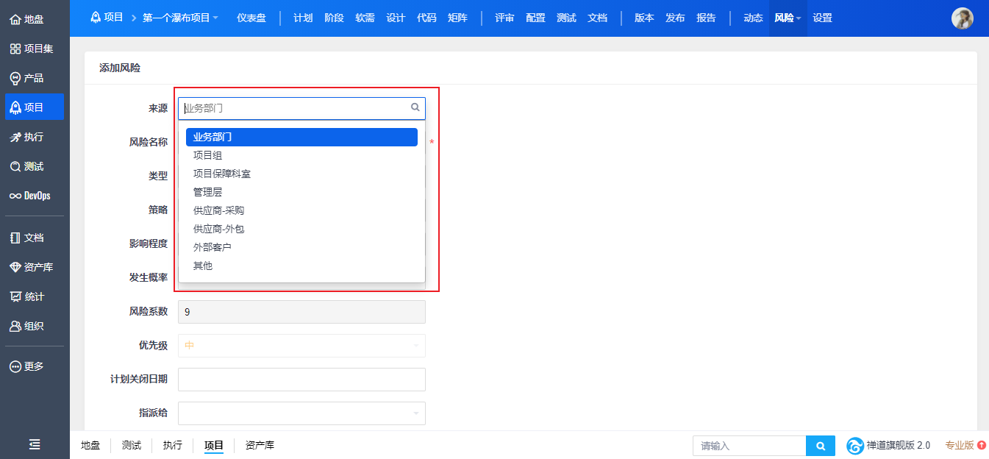Select the 项目 rocket sidebar item
This screenshot has height=459, width=989.
(34, 107)
